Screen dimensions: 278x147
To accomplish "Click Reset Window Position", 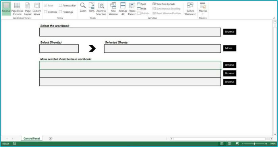I will (x=167, y=13).
